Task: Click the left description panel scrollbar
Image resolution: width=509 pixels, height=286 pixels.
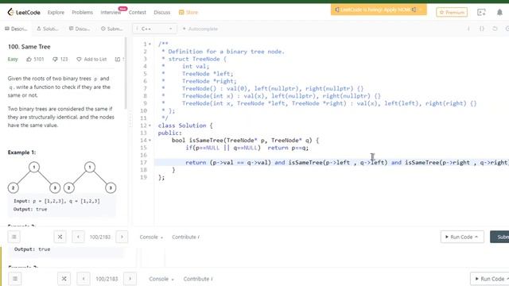Action: pos(126,73)
